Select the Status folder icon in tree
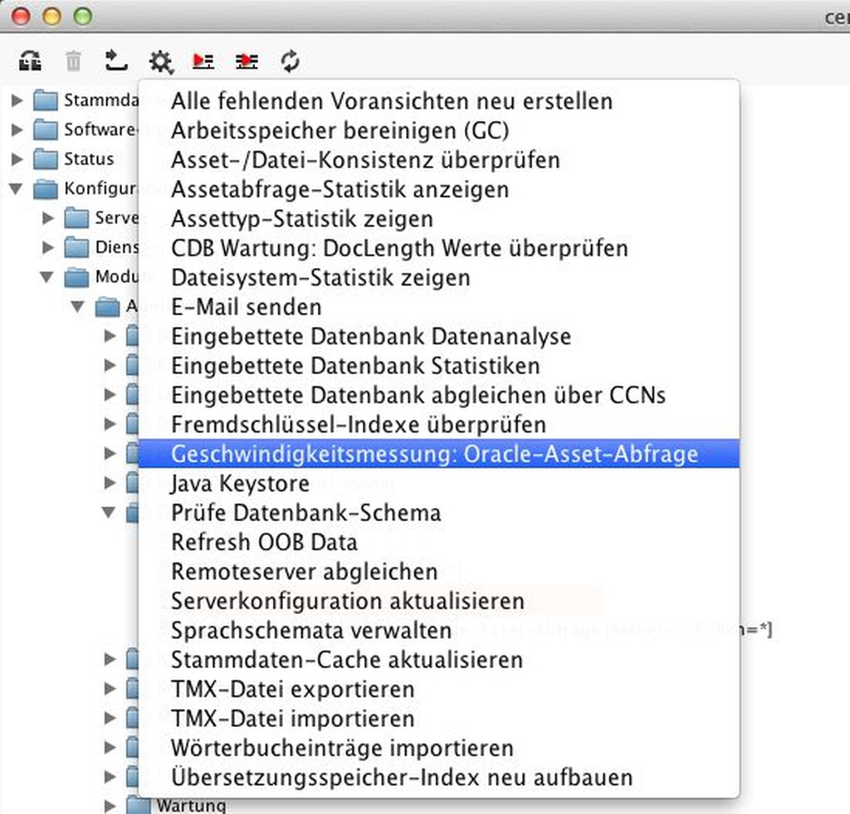Screen dimensions: 850x814 coord(46,158)
